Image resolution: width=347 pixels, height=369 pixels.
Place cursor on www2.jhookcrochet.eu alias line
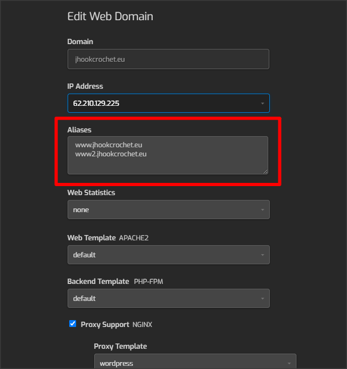(x=111, y=154)
